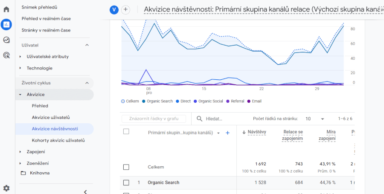The height and width of the screenshot is (194, 384).
Task: Open the Home icon in left rail
Action: tap(6, 9)
